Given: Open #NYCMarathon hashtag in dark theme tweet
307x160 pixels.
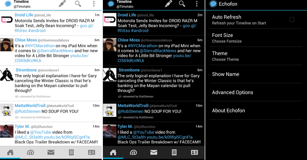Looking at the screenshot, I should click(x=142, y=46).
